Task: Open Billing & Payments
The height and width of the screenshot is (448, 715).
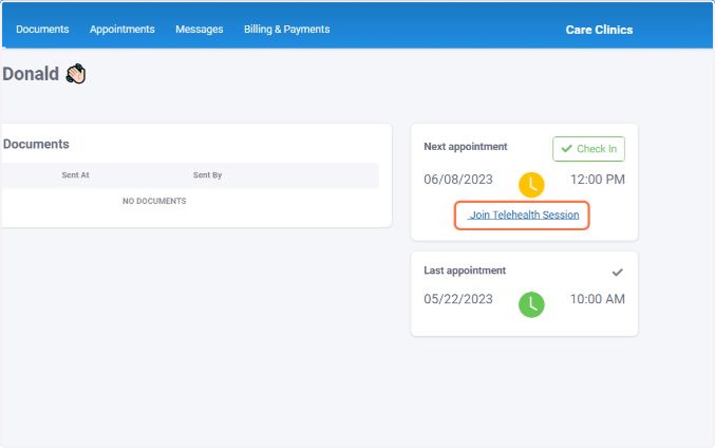Action: 287,29
